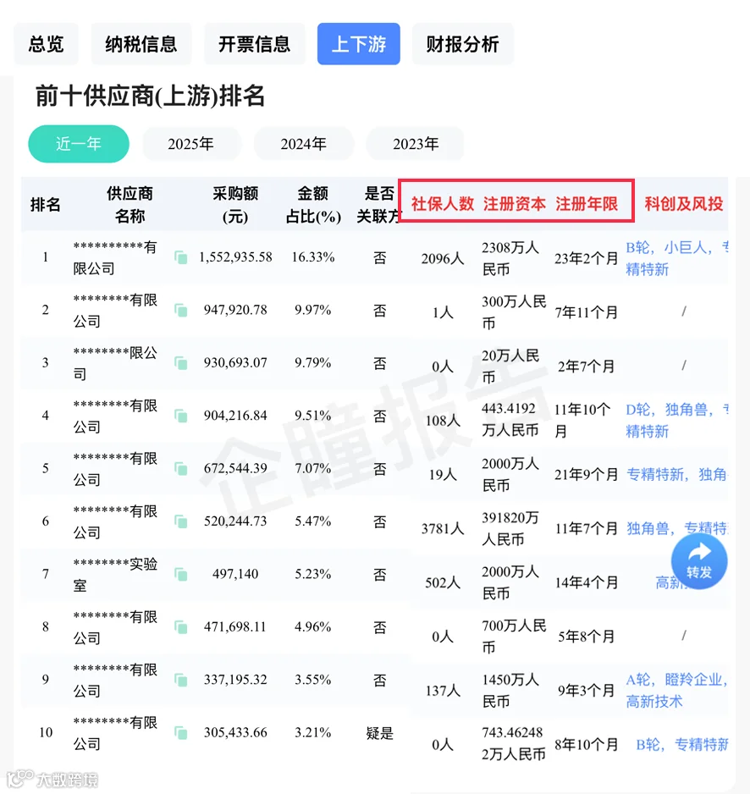Screen dimensions: 750x794
Task: Copy supplier name beside 471,698.11 row
Action: tap(181, 627)
